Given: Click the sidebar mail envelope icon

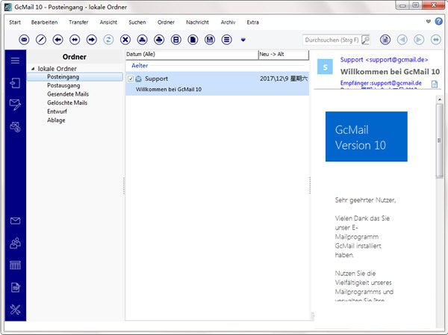Looking at the screenshot, I should pos(15,221).
